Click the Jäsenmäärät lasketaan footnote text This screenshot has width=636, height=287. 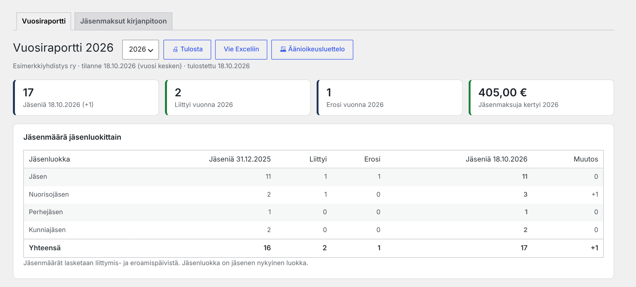[x=166, y=263]
